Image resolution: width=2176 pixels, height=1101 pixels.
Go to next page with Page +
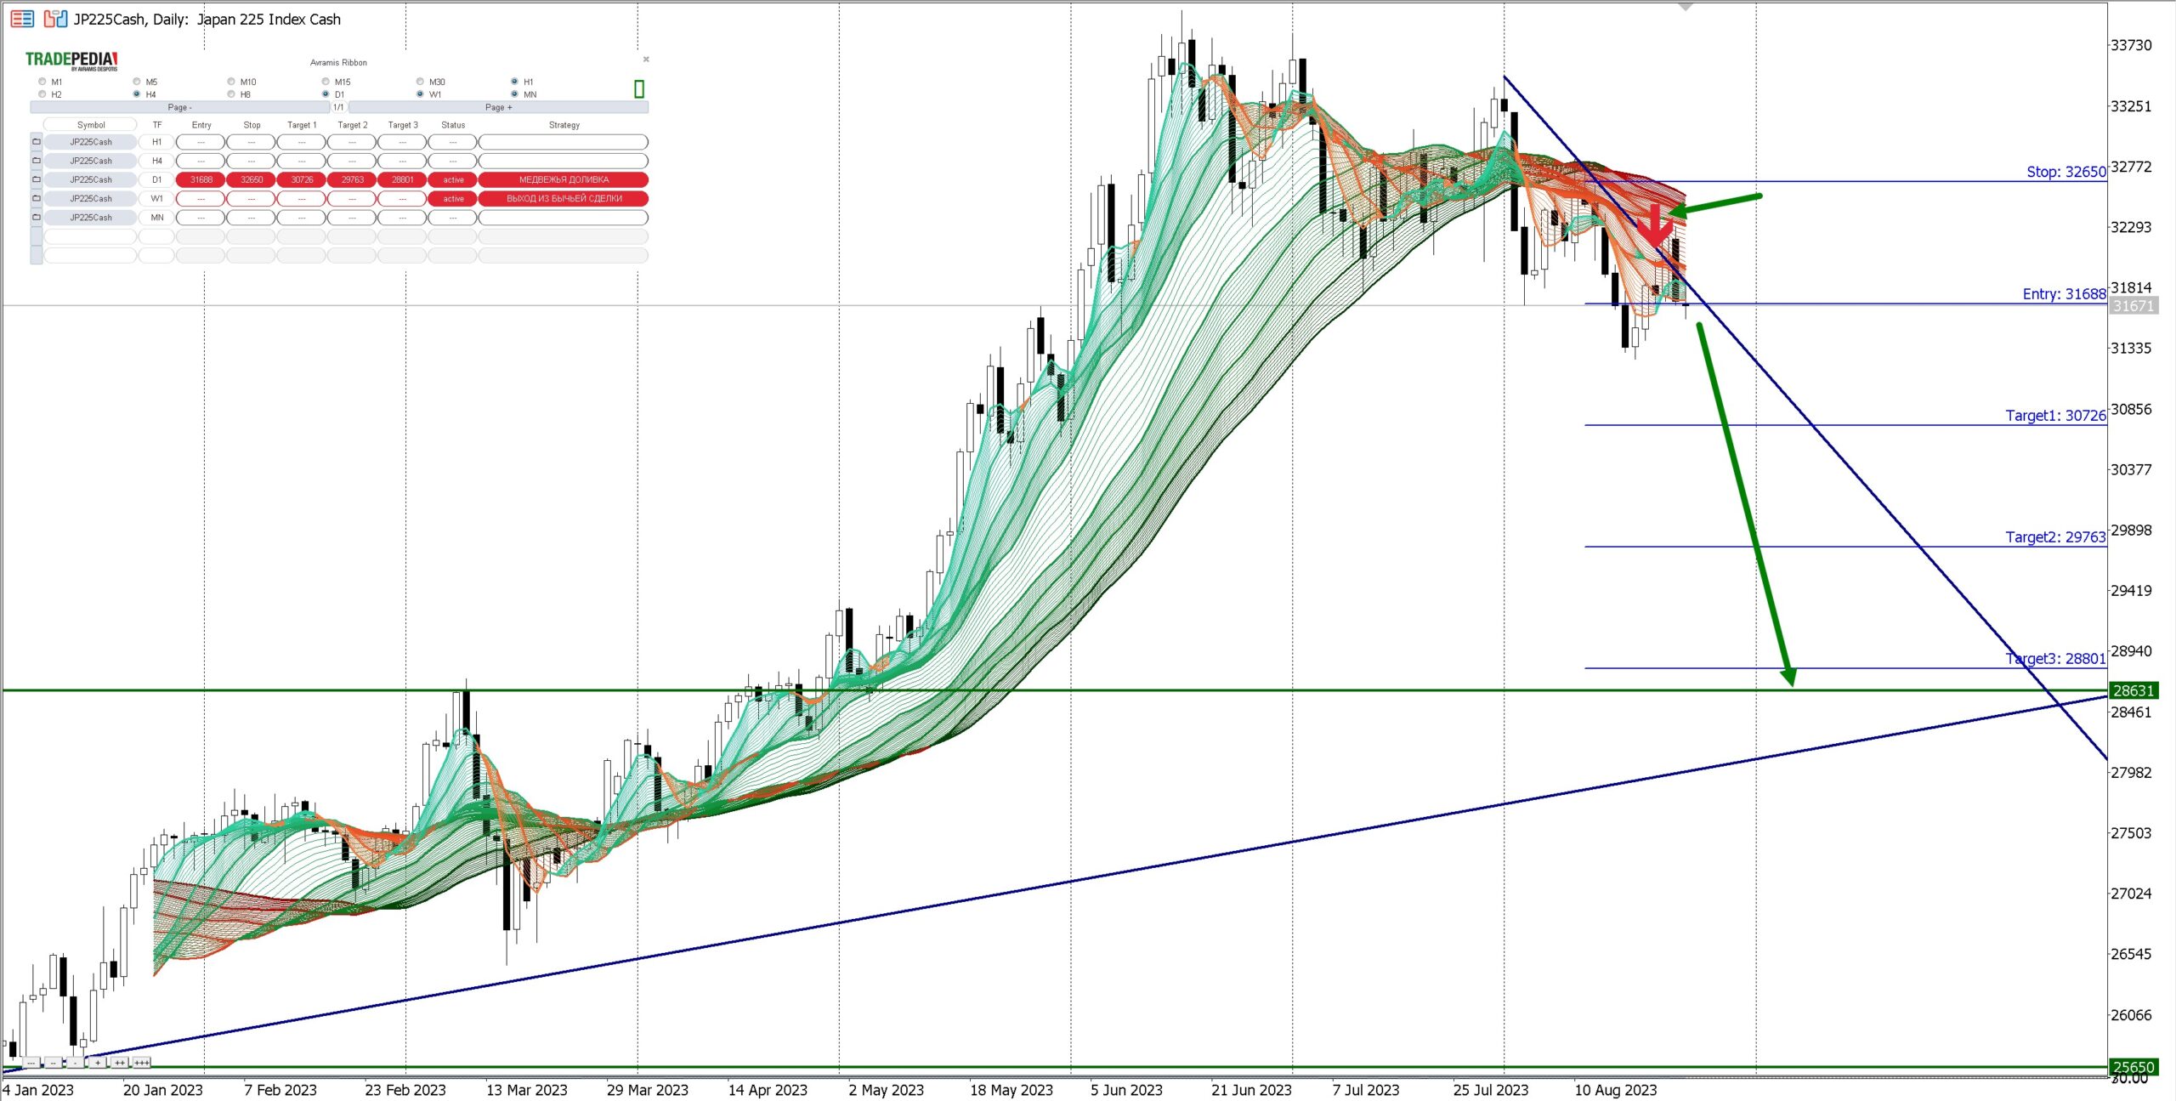pos(498,107)
